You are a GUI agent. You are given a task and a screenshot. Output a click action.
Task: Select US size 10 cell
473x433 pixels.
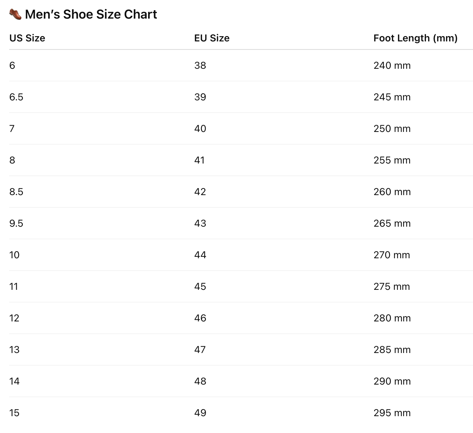[x=14, y=255]
